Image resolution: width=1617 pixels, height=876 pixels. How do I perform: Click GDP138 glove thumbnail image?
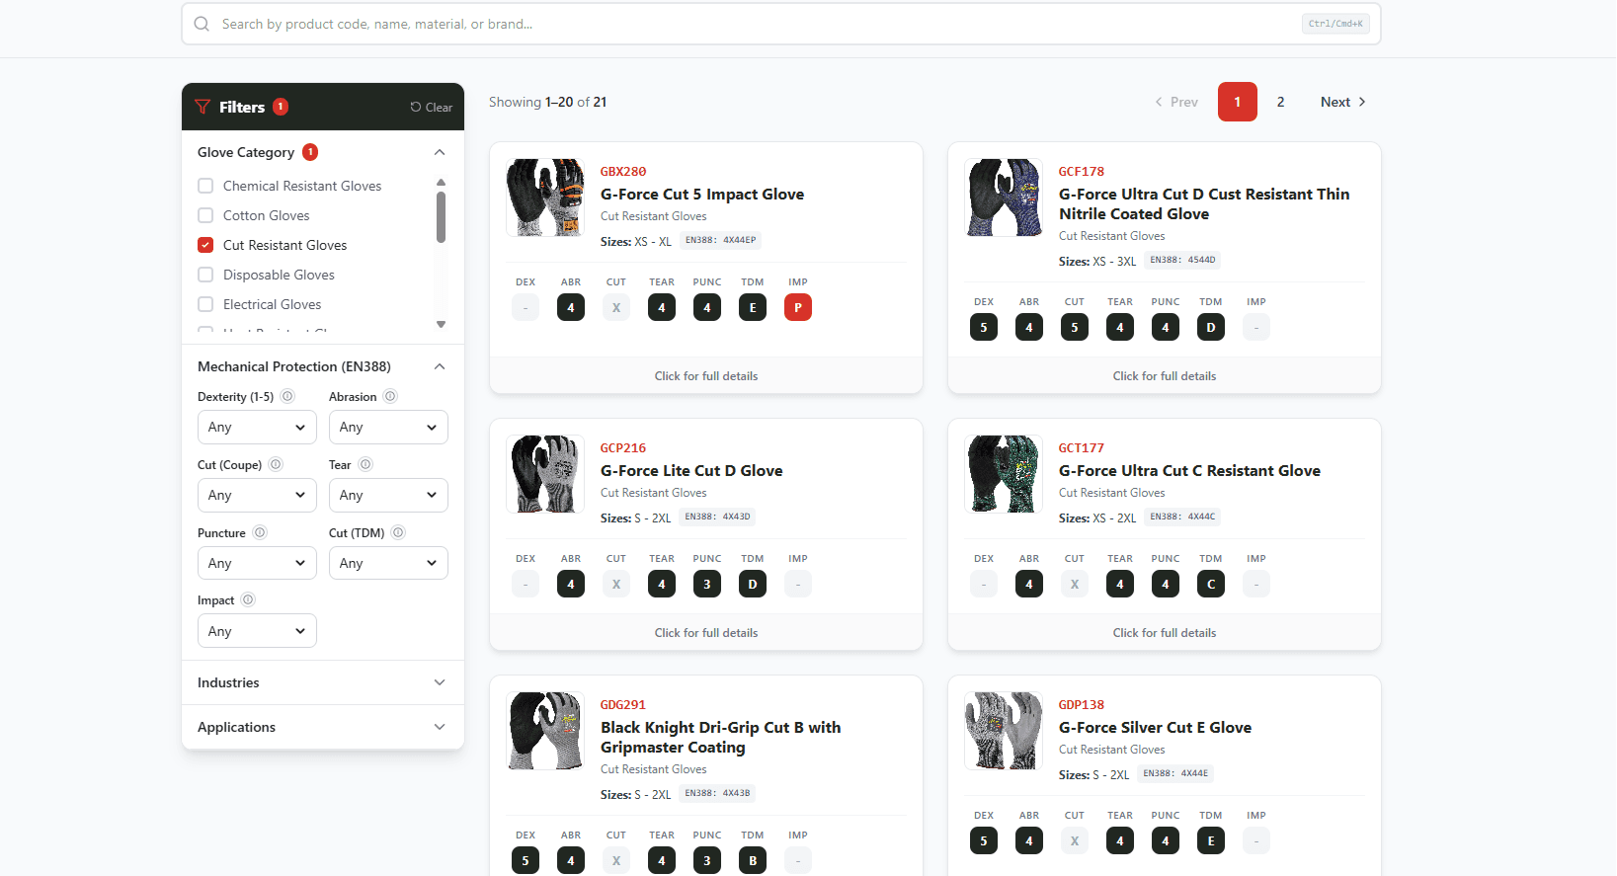pos(1004,731)
